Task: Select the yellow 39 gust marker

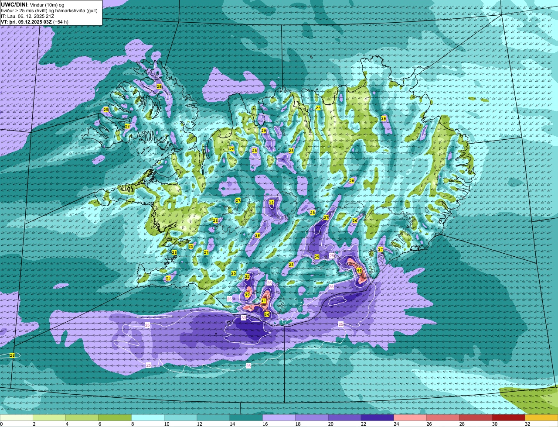Action: (x=247, y=295)
